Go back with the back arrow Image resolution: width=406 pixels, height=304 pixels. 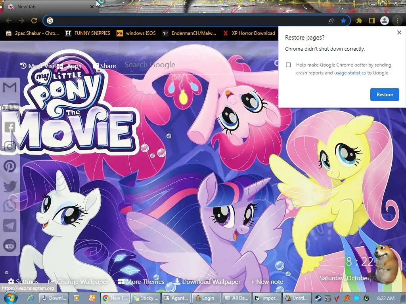(x=9, y=21)
